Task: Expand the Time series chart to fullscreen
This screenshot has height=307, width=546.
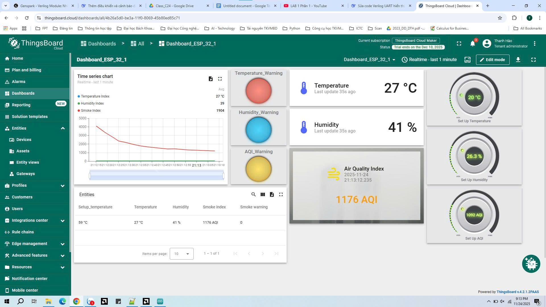Action: (x=220, y=79)
